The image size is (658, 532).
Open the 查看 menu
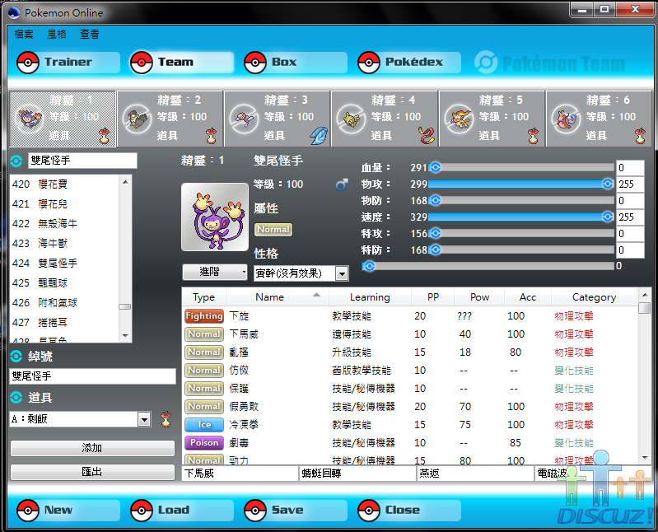(x=90, y=35)
